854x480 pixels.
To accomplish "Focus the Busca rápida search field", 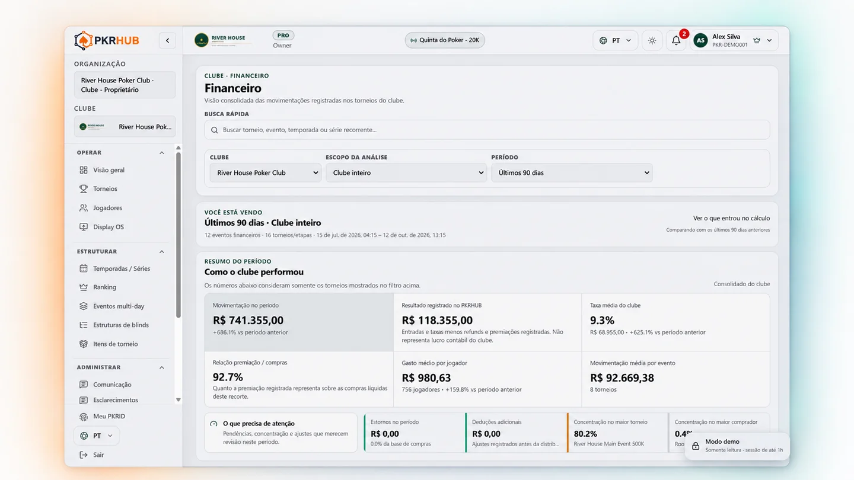I will (487, 130).
